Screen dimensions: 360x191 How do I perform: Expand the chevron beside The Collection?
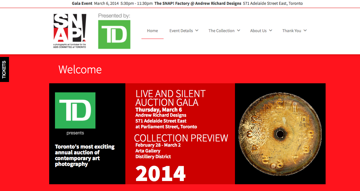(x=239, y=30)
